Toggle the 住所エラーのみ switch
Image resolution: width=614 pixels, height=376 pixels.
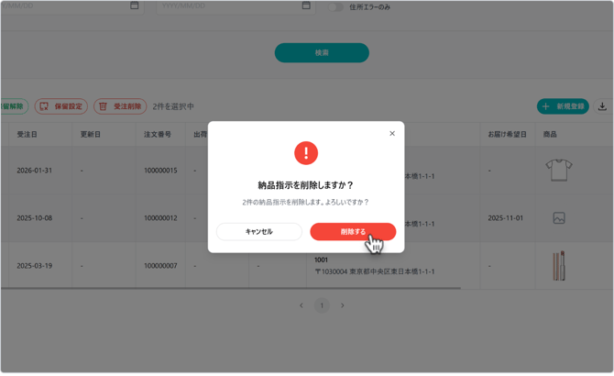point(335,6)
